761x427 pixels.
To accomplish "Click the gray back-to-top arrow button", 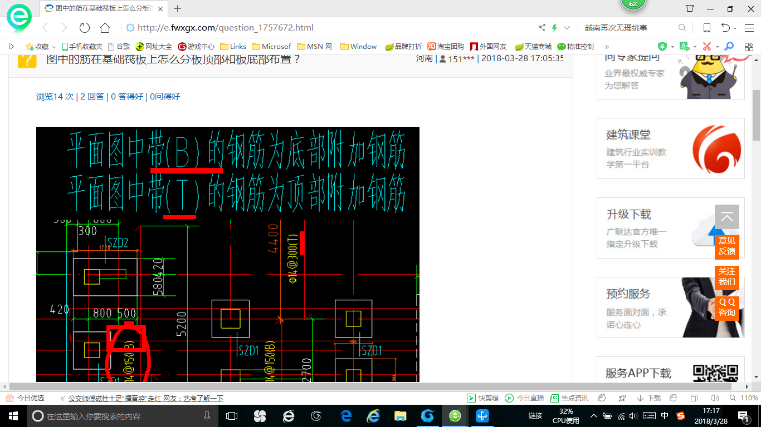I will (727, 217).
